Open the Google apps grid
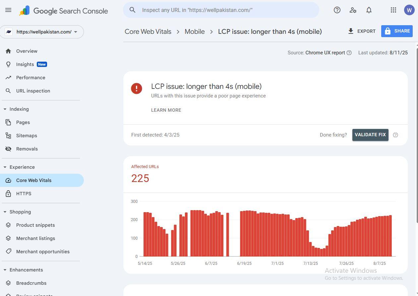 click(393, 10)
